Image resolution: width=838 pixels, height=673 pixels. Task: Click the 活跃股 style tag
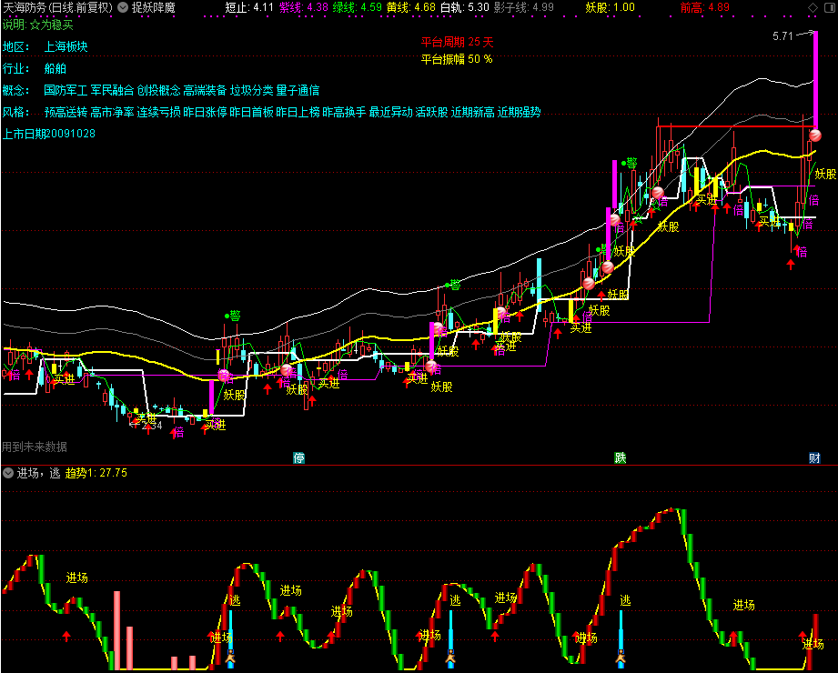click(432, 112)
